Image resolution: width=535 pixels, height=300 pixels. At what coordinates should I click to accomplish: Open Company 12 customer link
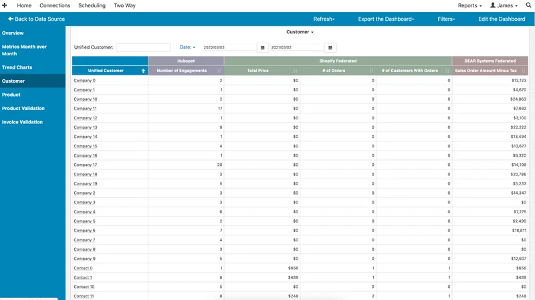tap(86, 118)
